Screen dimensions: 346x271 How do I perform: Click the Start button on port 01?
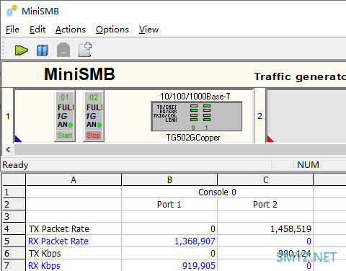point(65,135)
